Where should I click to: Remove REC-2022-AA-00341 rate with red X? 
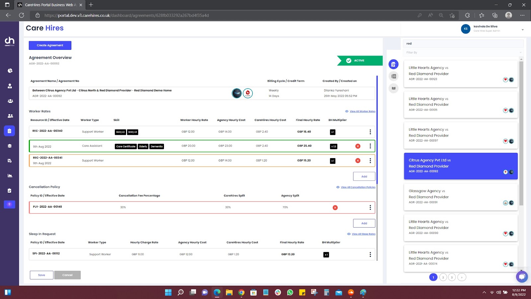[x=358, y=160]
